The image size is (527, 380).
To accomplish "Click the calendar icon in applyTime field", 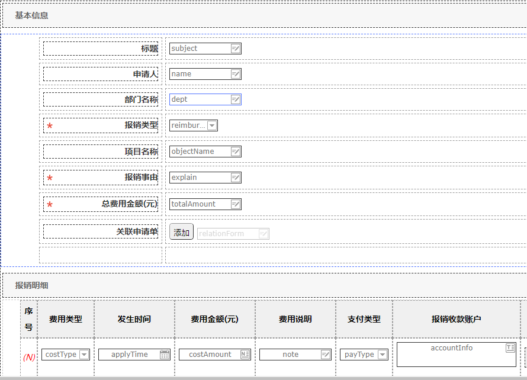I will (x=165, y=355).
